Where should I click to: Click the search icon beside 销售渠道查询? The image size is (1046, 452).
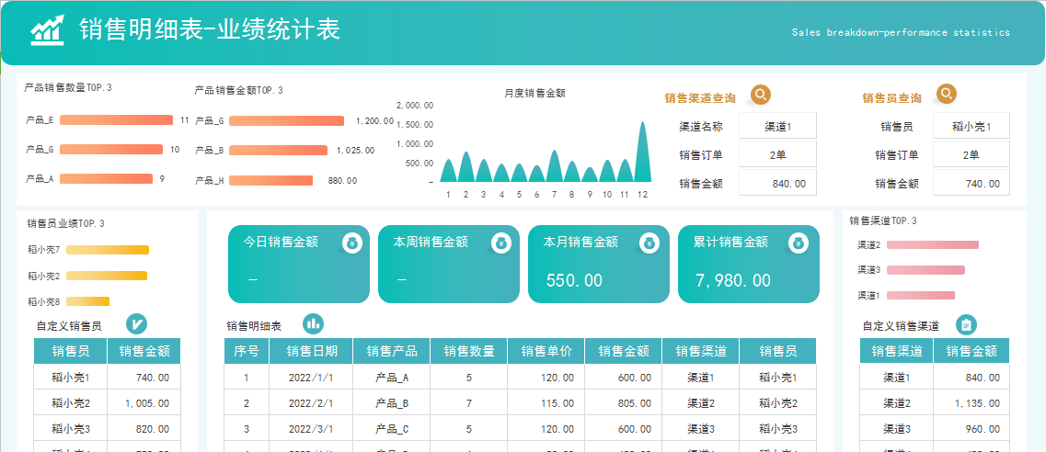click(761, 95)
